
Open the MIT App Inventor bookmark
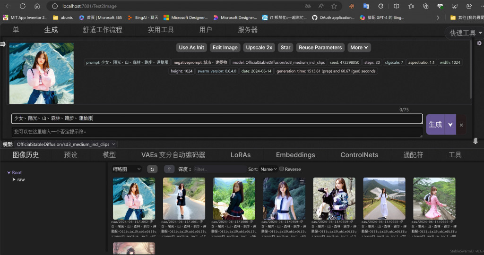26,17
